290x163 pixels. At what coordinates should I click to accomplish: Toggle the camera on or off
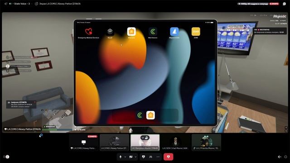point(131,157)
